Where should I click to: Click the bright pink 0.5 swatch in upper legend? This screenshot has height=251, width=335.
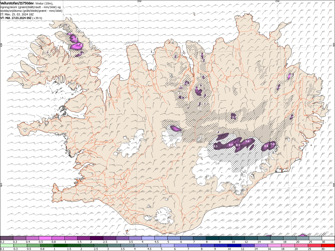click(45, 238)
